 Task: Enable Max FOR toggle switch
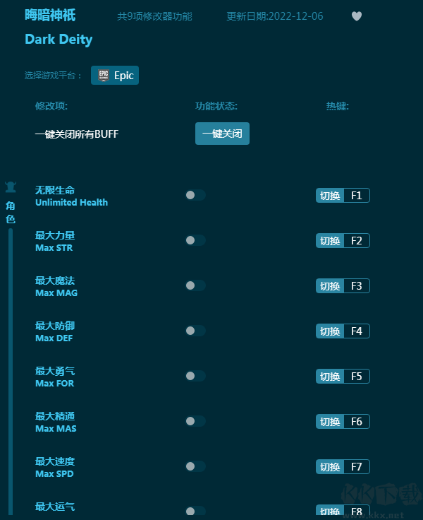tap(195, 376)
